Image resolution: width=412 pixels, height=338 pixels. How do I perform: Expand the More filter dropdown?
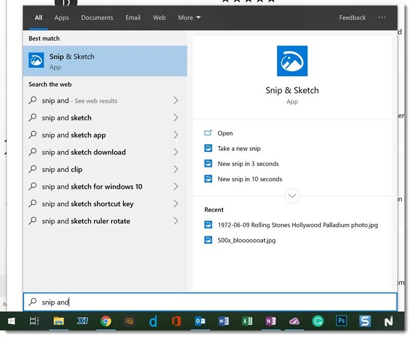tap(189, 18)
